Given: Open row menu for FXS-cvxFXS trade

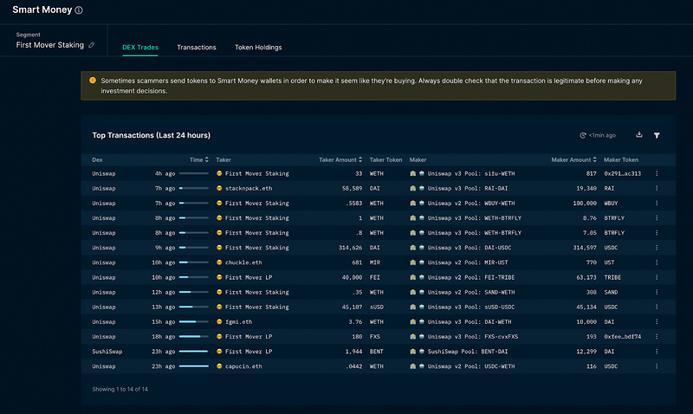Looking at the screenshot, I should 657,337.
